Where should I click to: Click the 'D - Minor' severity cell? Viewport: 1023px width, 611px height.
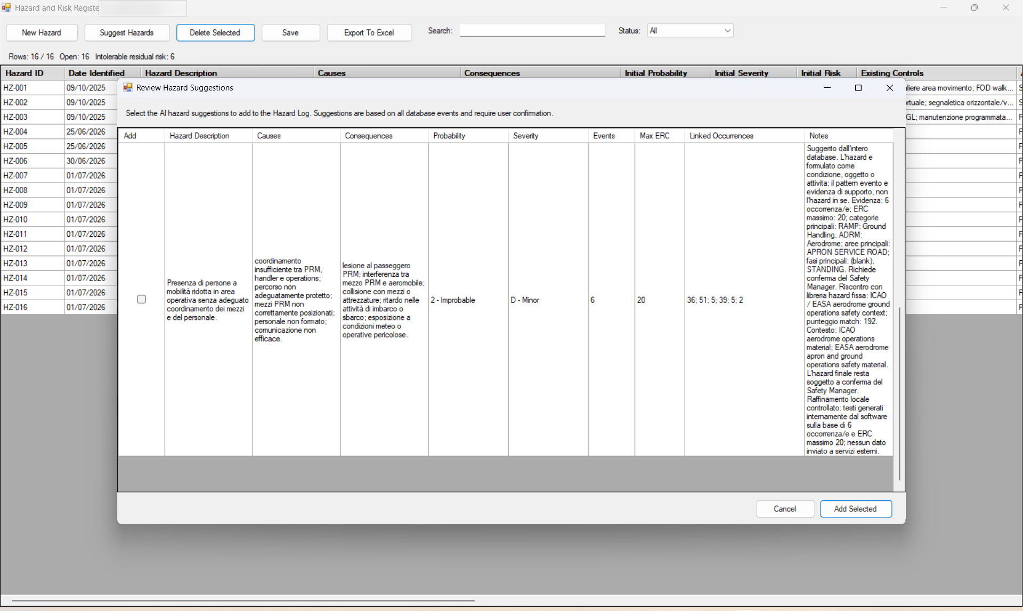[x=548, y=300]
